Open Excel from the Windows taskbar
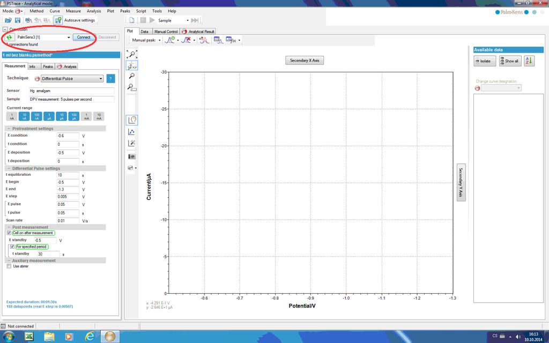The width and height of the screenshot is (549, 343). [29, 337]
